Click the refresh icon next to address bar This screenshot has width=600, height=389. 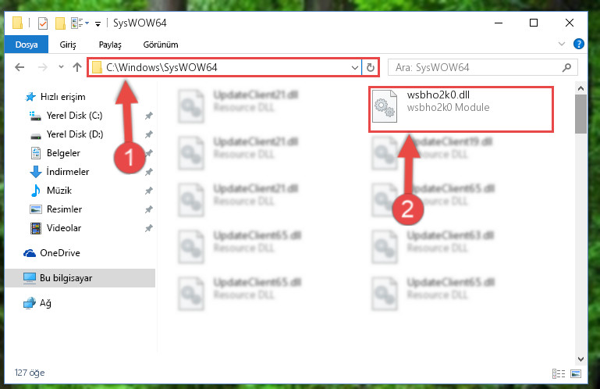[370, 68]
